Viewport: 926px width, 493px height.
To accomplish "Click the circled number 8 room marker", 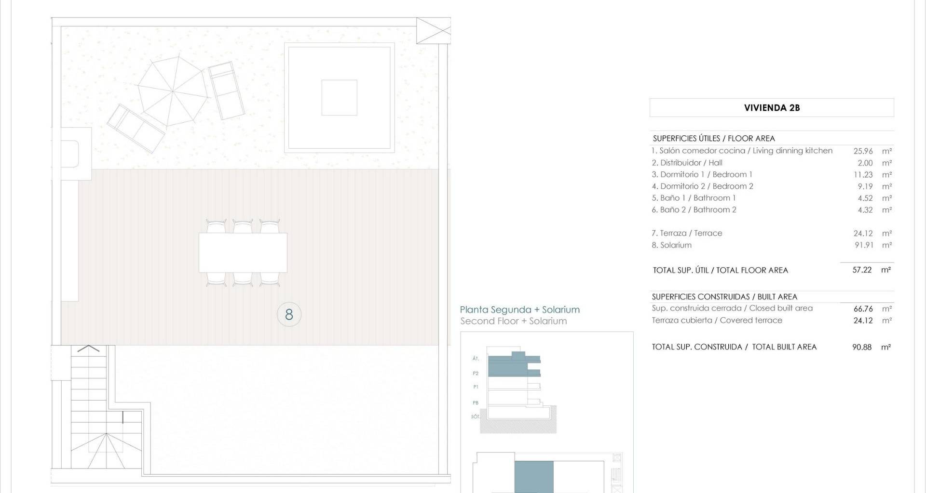I will [289, 314].
